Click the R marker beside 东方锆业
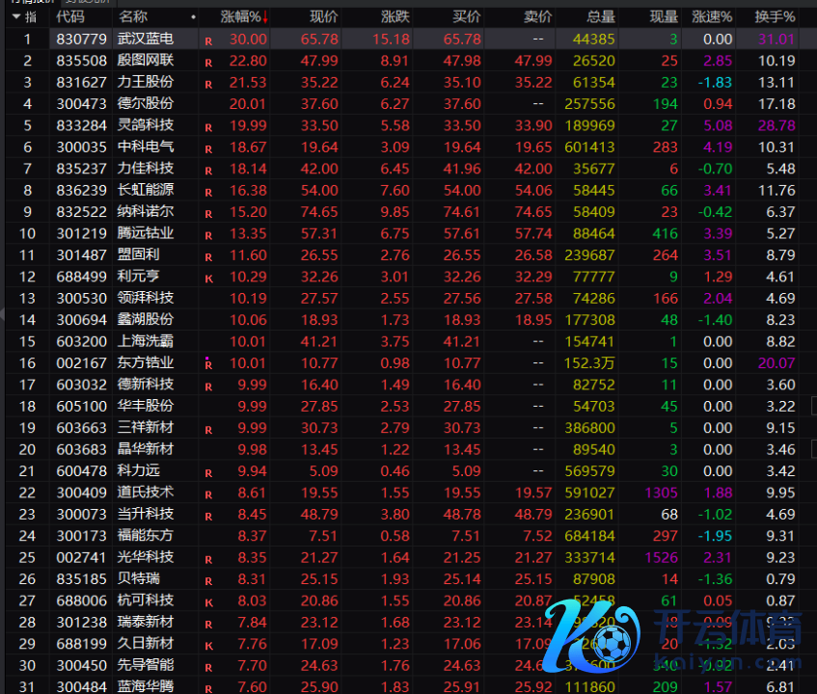 [208, 363]
